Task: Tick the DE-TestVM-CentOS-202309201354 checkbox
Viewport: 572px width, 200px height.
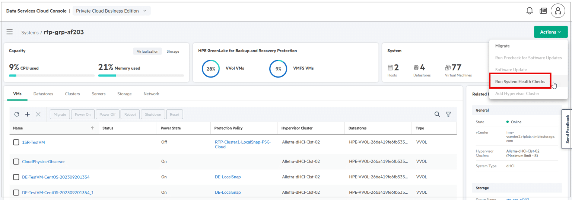Action: click(x=16, y=177)
